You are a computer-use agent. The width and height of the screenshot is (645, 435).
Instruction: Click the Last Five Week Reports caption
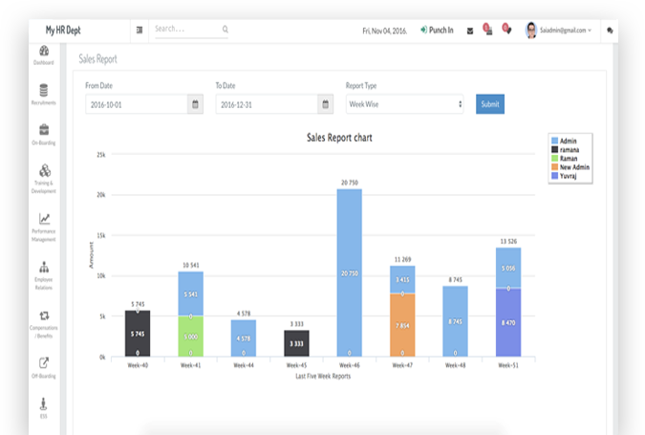(323, 376)
